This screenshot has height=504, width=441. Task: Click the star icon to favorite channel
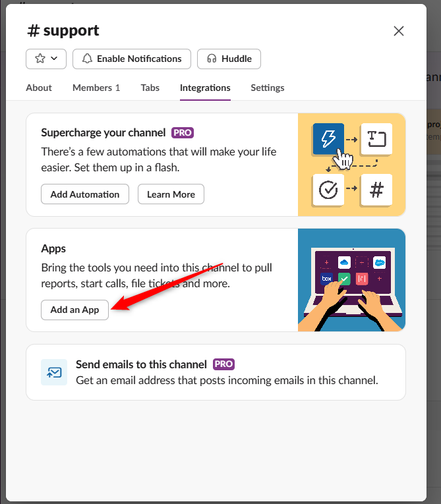click(x=40, y=59)
